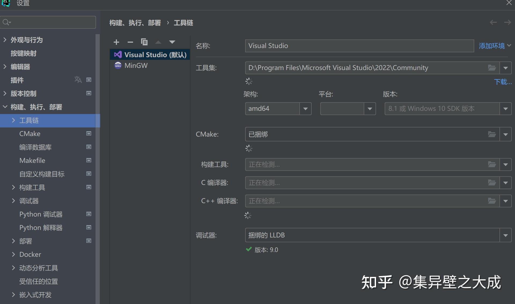This screenshot has height=304, width=515.
Task: Open Python 调试器 settings page
Action: 41,214
